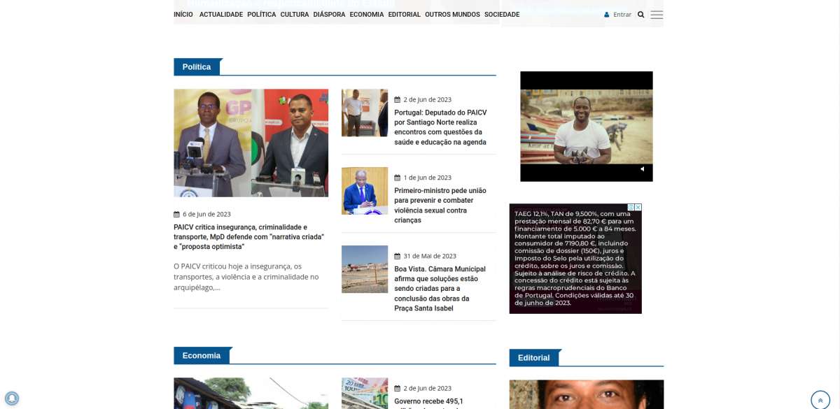Open the POLÍTICA menu item
Viewport: 840px width, 409px height.
(x=262, y=15)
